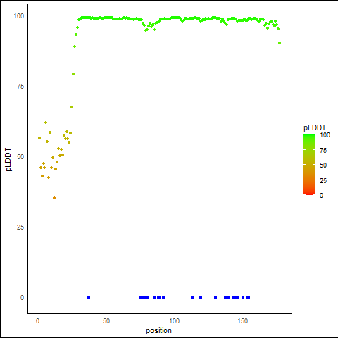This screenshot has height=338, width=338.
Task: Click the x-axis tick label 50
Action: pos(106,320)
